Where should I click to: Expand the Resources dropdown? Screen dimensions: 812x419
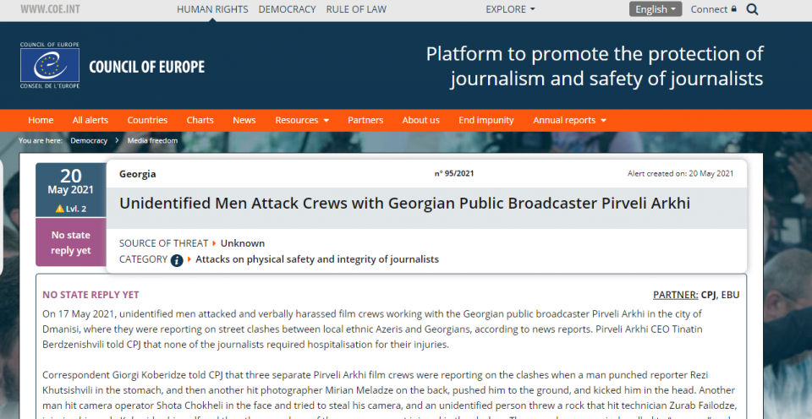click(x=302, y=120)
